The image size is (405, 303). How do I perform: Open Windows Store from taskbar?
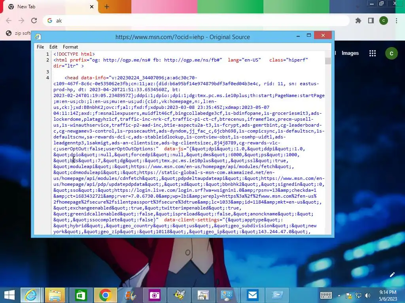(x=81, y=295)
